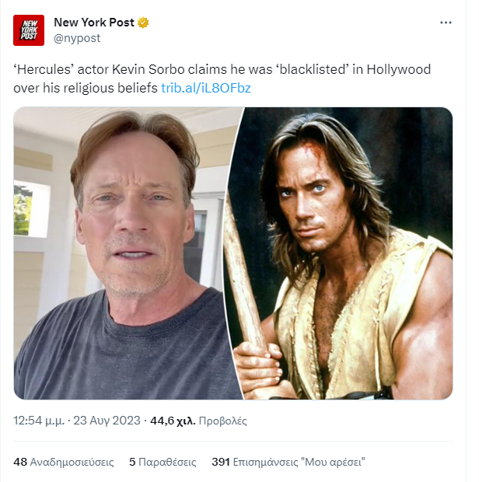Click the gold verified badge
This screenshot has width=479, height=482.
click(143, 23)
